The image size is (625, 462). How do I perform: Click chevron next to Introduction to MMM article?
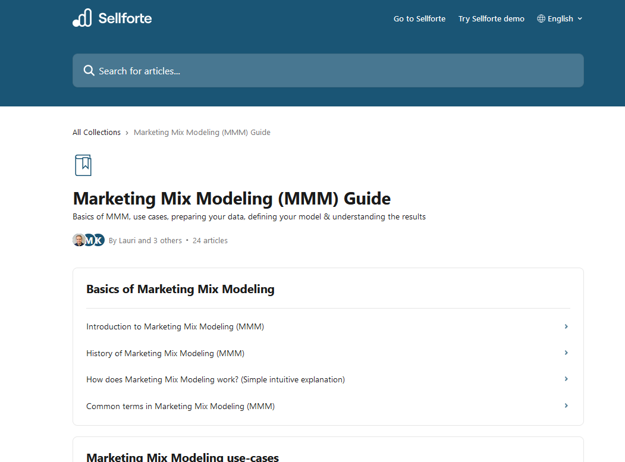tap(566, 326)
